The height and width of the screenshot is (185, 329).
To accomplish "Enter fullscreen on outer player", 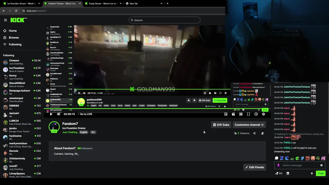I will (248, 114).
